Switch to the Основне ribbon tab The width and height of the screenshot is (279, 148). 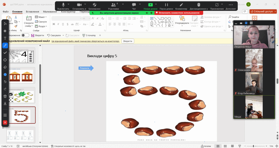17,12
